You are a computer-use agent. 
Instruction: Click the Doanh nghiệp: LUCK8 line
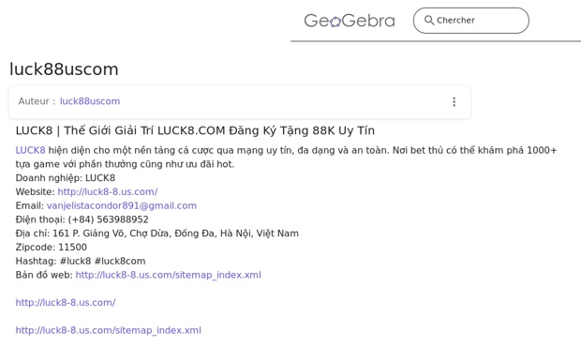[66, 178]
